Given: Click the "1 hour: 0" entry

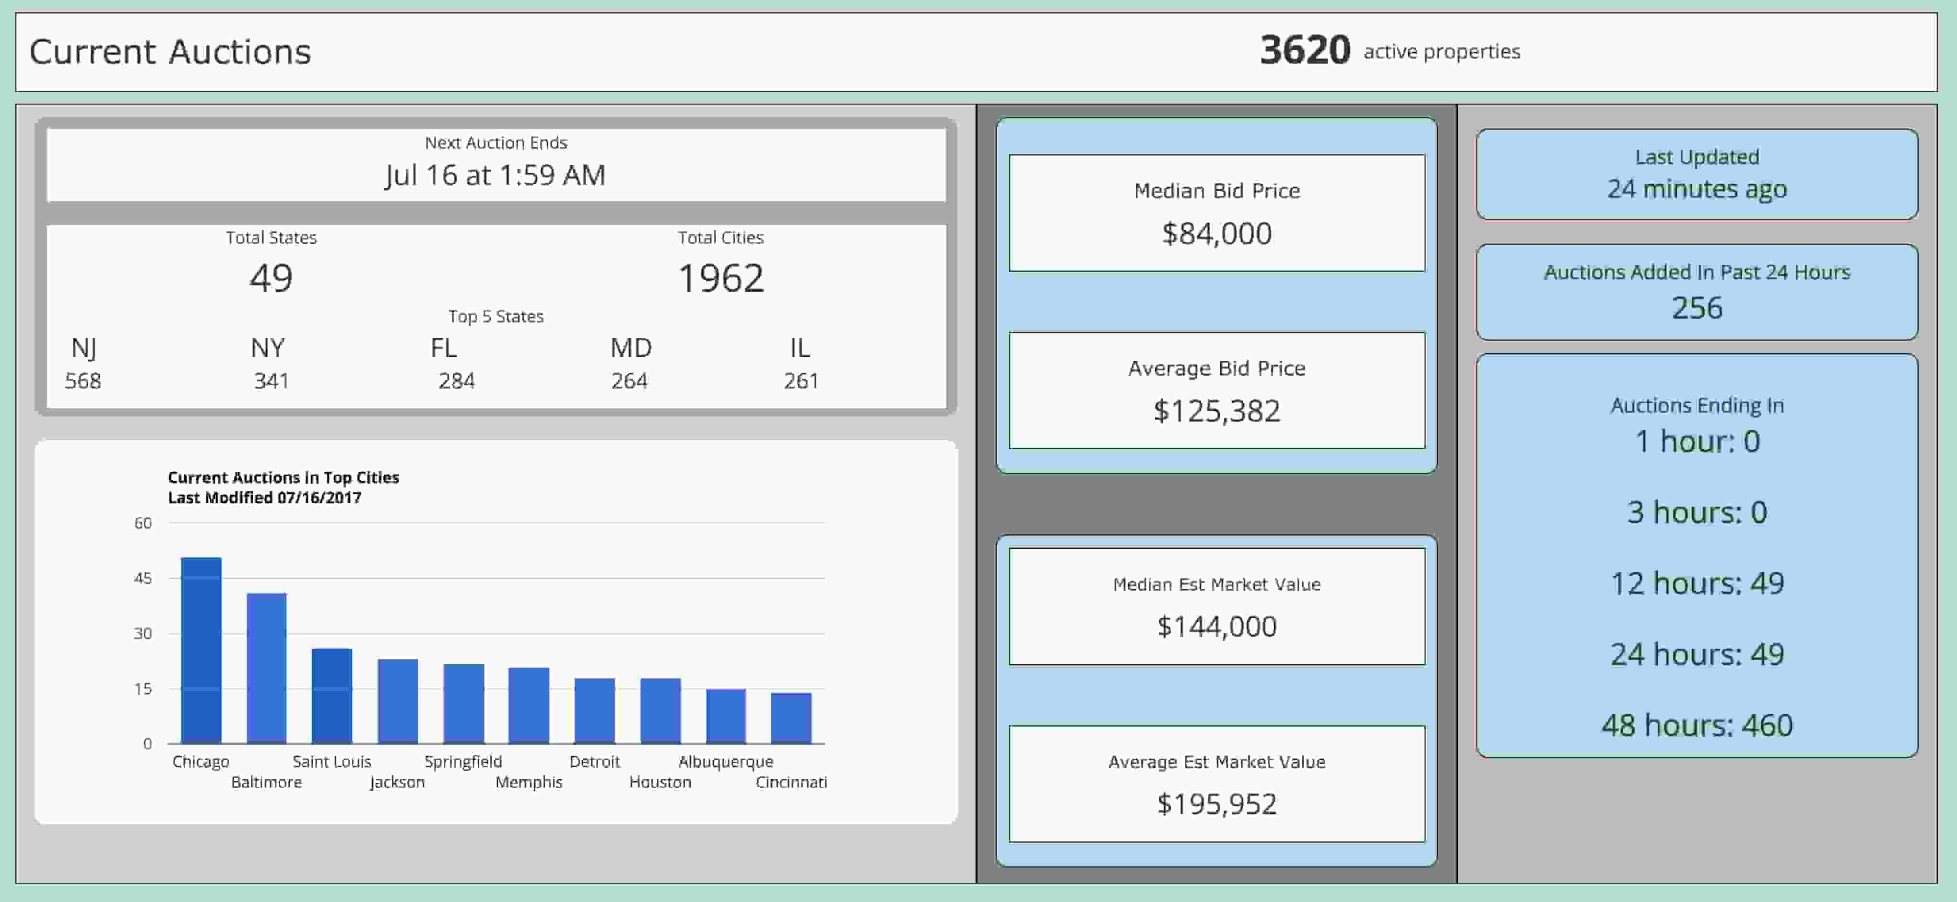Looking at the screenshot, I should [x=1697, y=441].
